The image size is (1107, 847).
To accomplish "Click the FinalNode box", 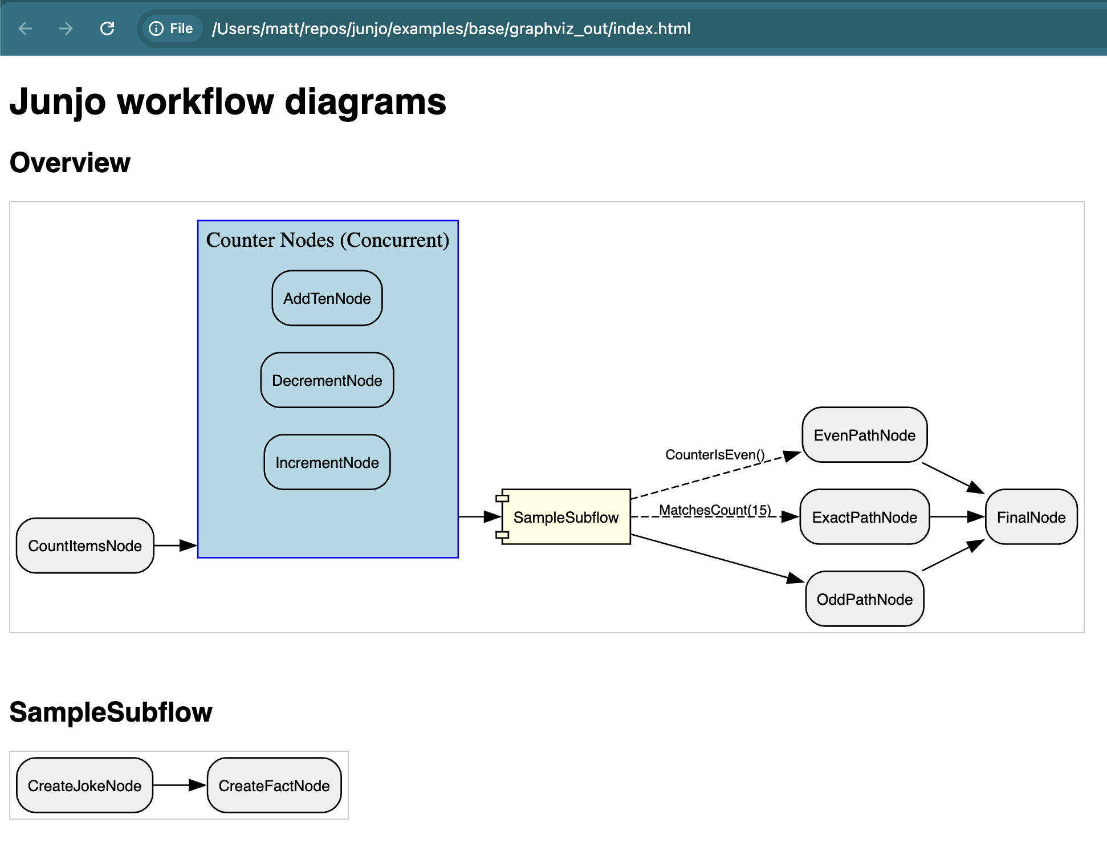I will 1031,517.
